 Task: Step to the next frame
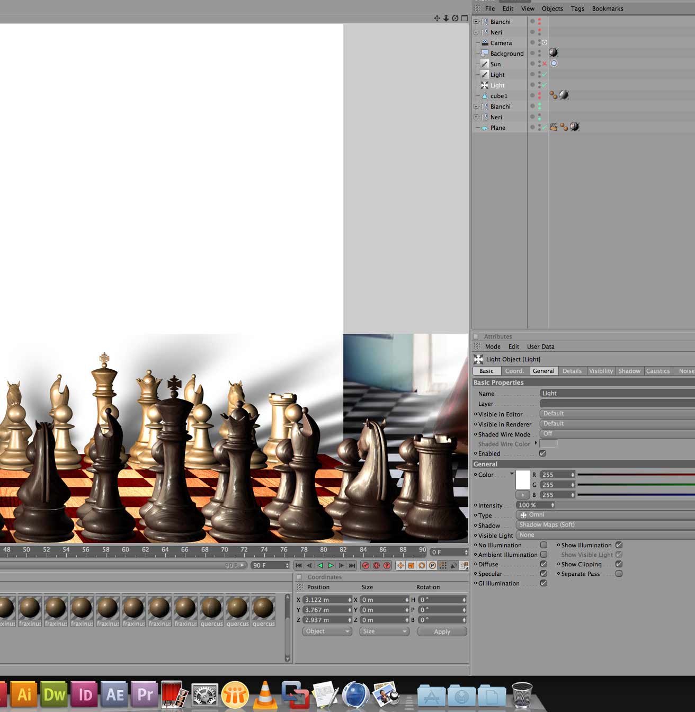pos(341,566)
